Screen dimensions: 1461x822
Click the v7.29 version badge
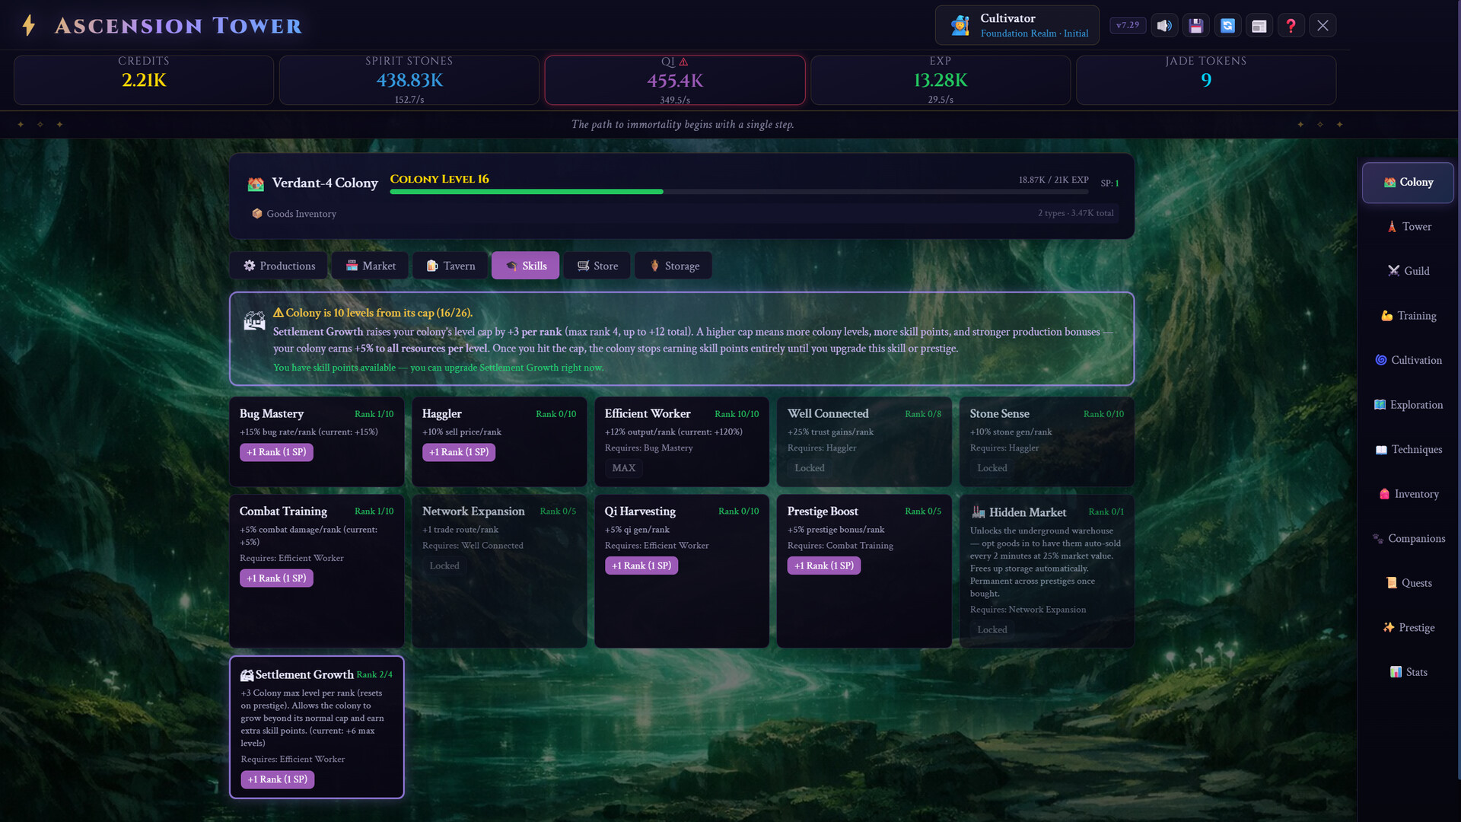coord(1127,25)
